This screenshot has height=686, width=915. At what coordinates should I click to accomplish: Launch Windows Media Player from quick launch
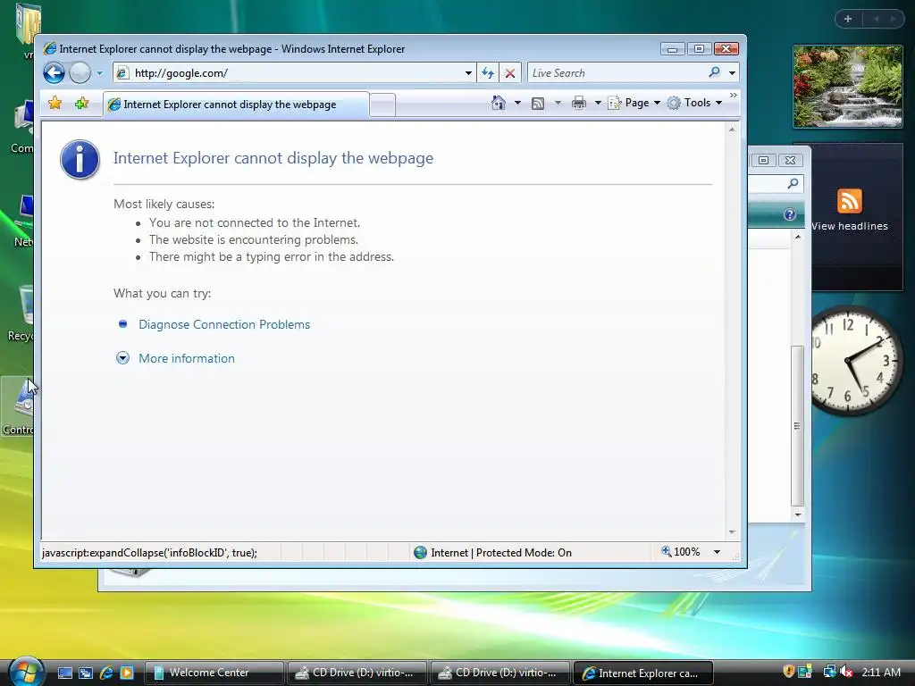pos(127,673)
